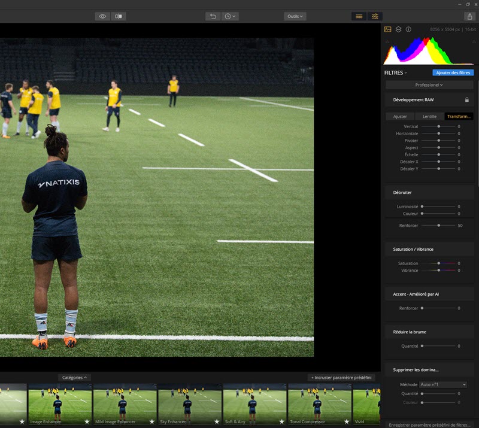Click the Échelle slider handle
Image resolution: width=479 pixels, height=428 pixels.
coord(439,154)
